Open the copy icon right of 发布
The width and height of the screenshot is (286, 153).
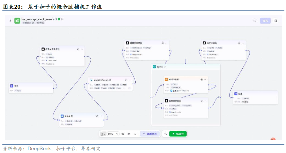click(x=276, y=21)
